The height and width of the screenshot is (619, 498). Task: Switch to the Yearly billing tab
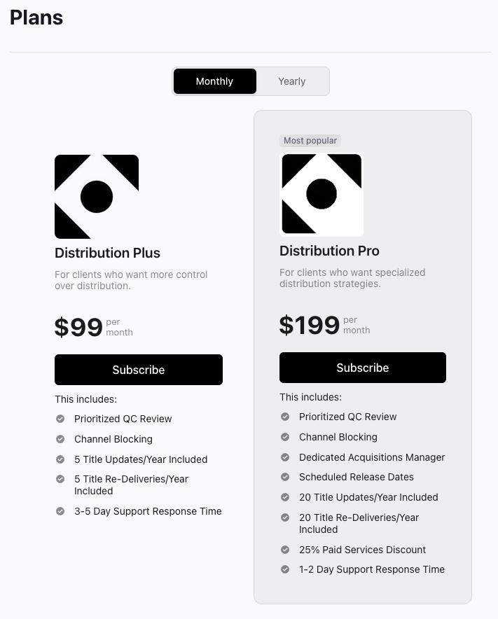coord(291,81)
